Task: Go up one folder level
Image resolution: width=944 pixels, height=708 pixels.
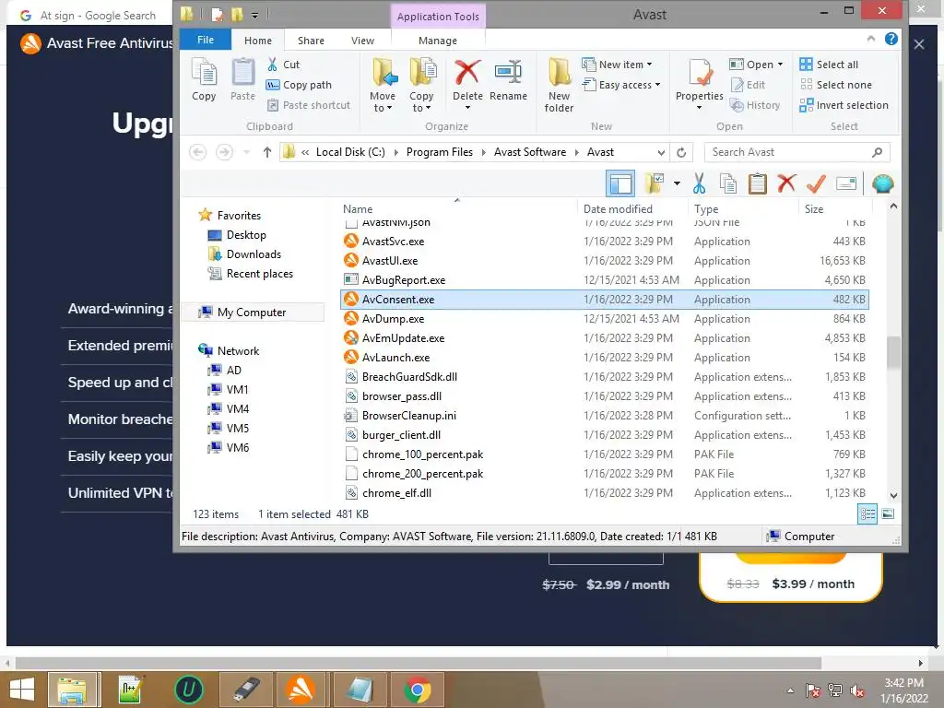Action: coord(267,152)
